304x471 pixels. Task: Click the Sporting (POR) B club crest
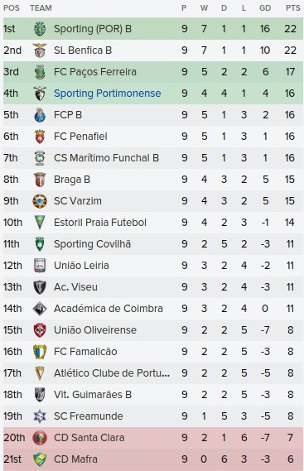coord(40,29)
